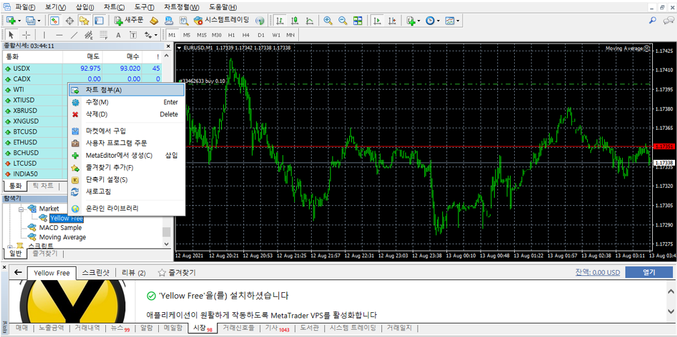The height and width of the screenshot is (337, 677).
Task: Select the cursor arrow tool
Action: point(11,35)
